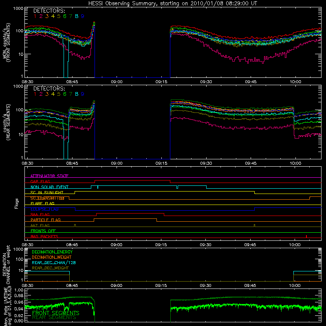Screen dimensions: 326x326
Task: Click the REAR_DEC_WEIGHT legend entry
Action: [50, 268]
